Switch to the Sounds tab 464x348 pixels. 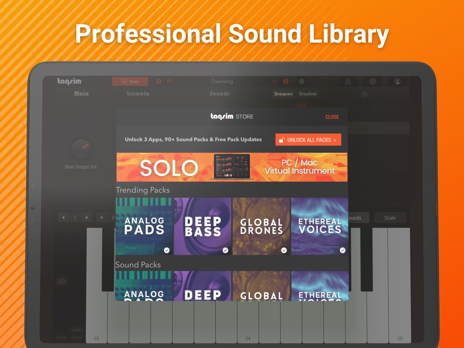coord(219,94)
